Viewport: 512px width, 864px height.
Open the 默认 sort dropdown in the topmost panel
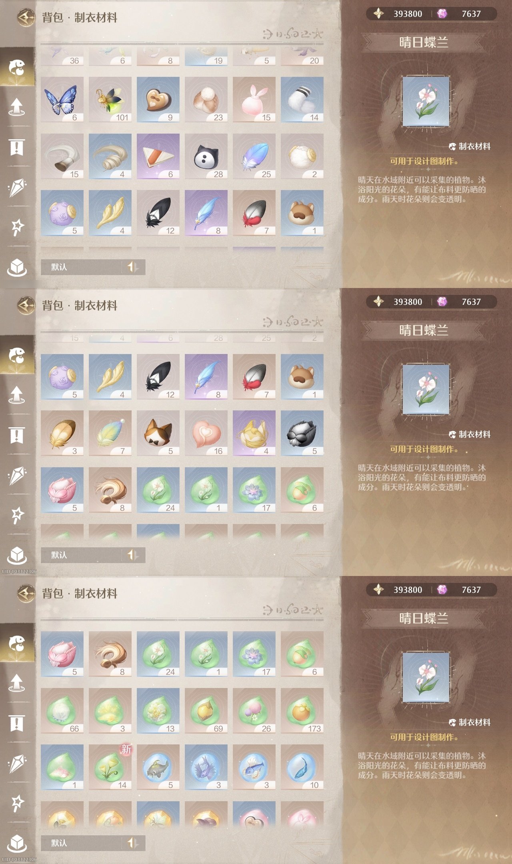tap(81, 267)
